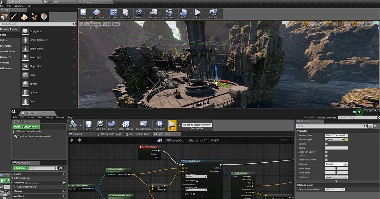Select EventGraph in My Blueprint tree
380x199 pixels.
coord(23,178)
